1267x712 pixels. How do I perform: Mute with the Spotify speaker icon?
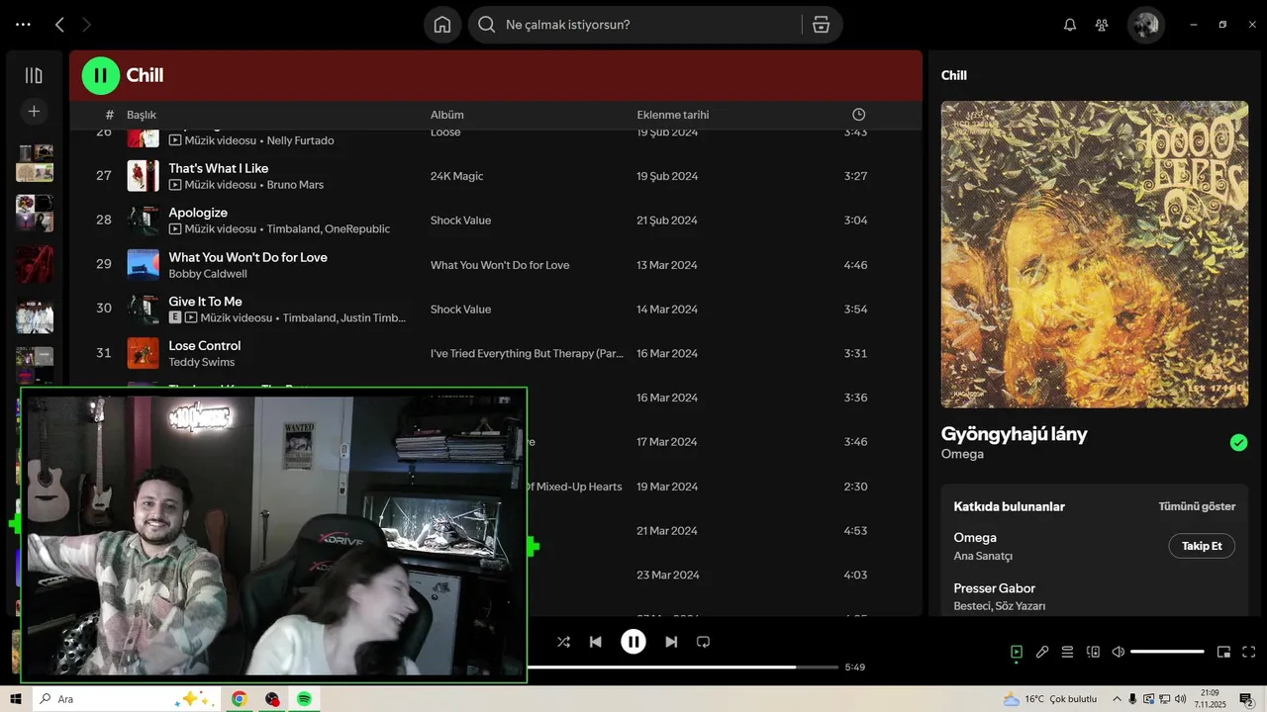1119,652
